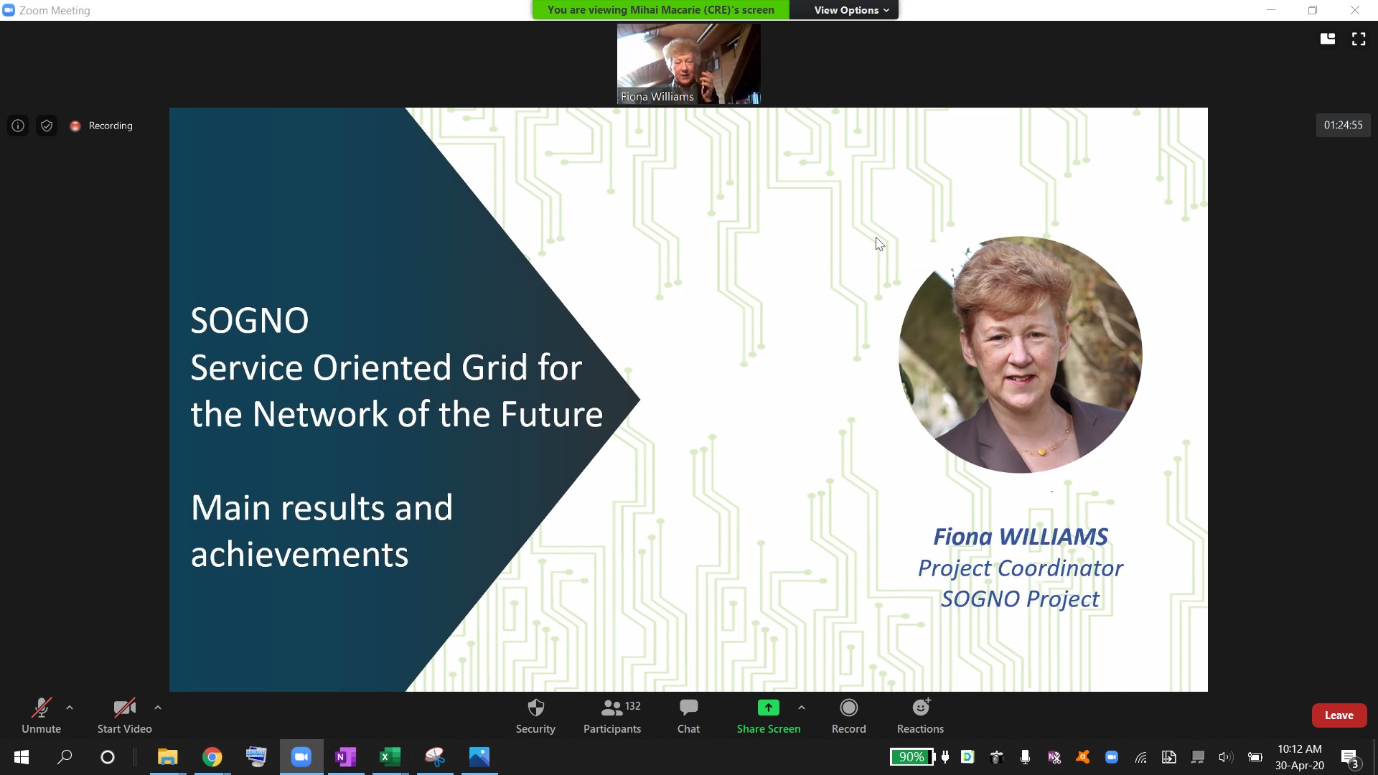The image size is (1378, 775).
Task: Open File Explorer from taskbar
Action: point(168,757)
